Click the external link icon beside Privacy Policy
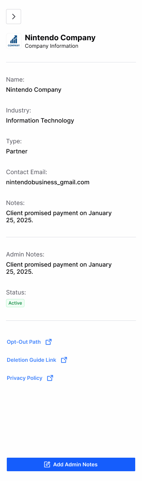 [50, 378]
